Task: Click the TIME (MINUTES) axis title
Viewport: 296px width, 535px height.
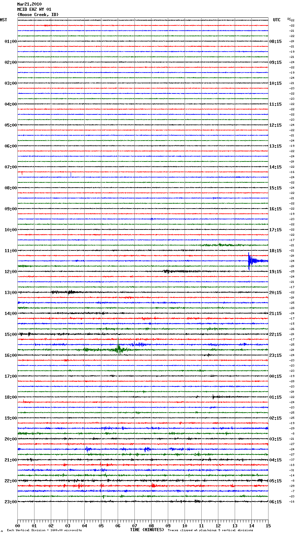Action: tap(147, 530)
